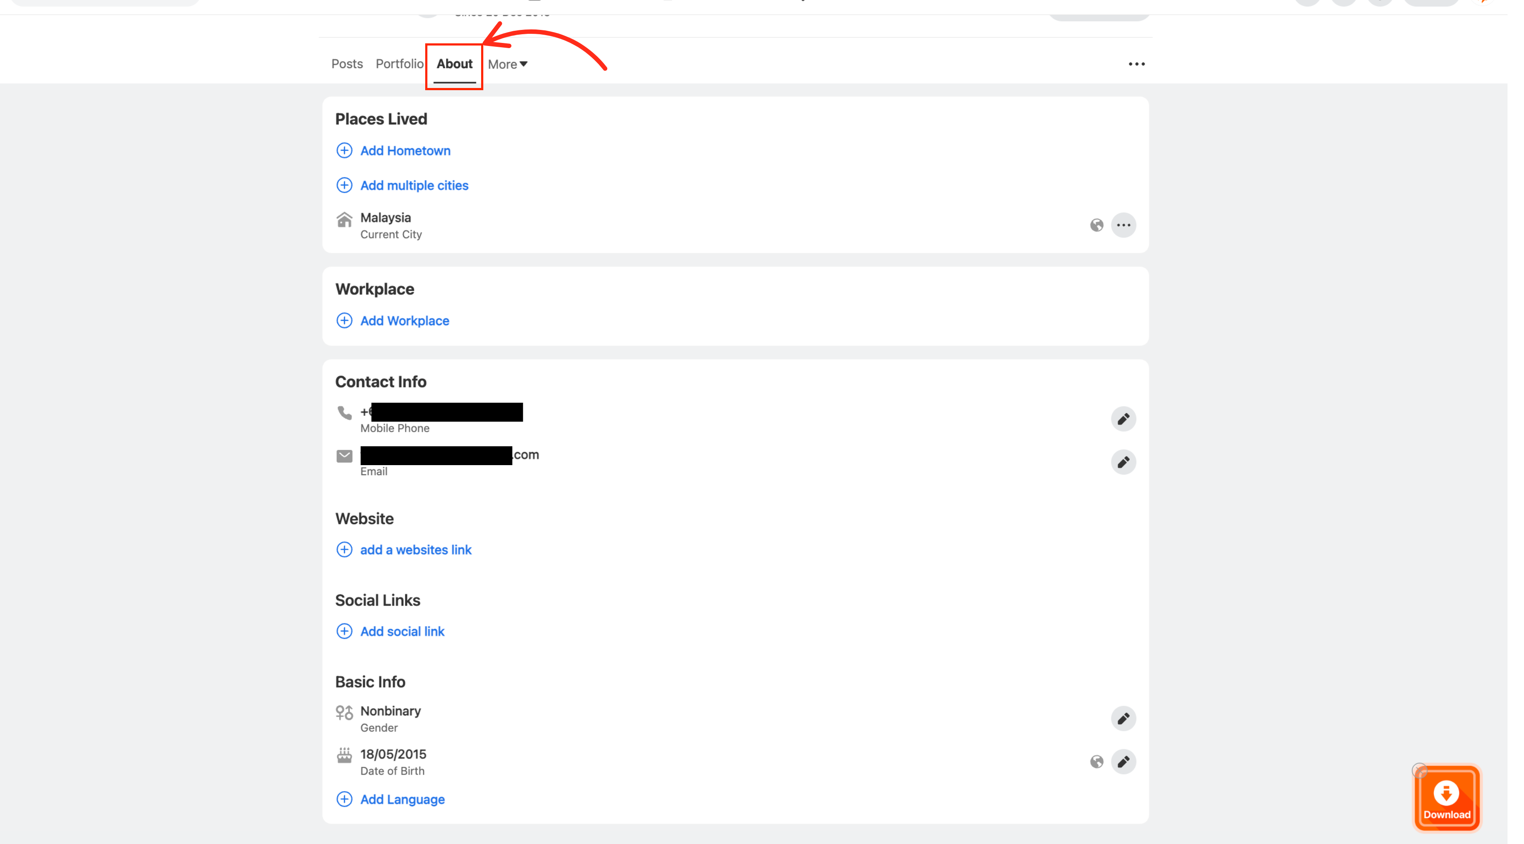The width and height of the screenshot is (1524, 844).
Task: Click the Workplace heading
Action: click(x=374, y=289)
